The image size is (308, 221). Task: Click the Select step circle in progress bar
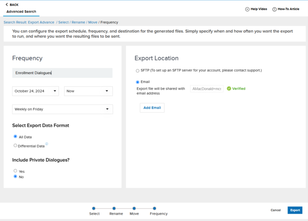[x=94, y=208]
